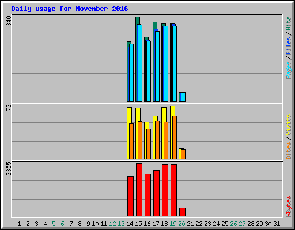This screenshot has height=230, width=295.
Task: Click the 'Daily usage for November 2016' title
Action: [x=70, y=9]
